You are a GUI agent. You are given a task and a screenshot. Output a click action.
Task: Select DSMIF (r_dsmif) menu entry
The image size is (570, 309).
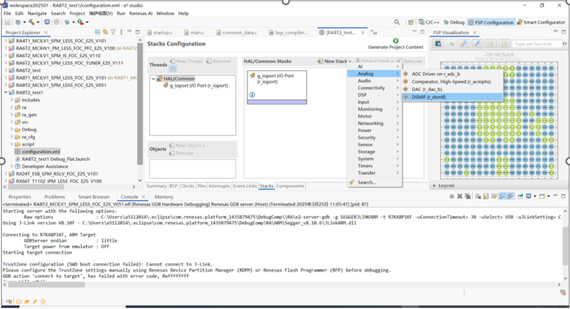click(x=452, y=97)
